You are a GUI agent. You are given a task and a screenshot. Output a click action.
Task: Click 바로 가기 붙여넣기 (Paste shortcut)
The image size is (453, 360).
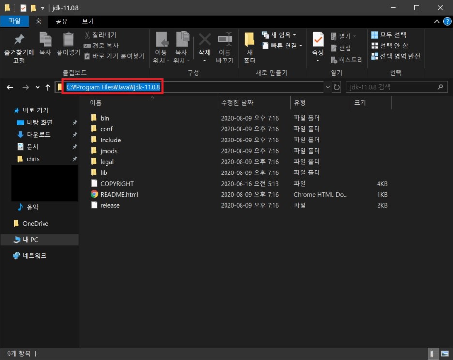[x=114, y=56]
